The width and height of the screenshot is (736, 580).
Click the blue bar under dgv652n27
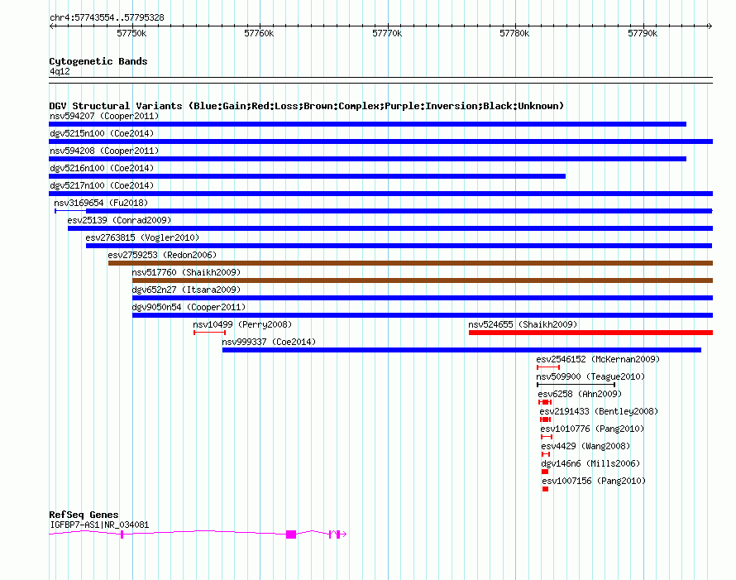(423, 298)
